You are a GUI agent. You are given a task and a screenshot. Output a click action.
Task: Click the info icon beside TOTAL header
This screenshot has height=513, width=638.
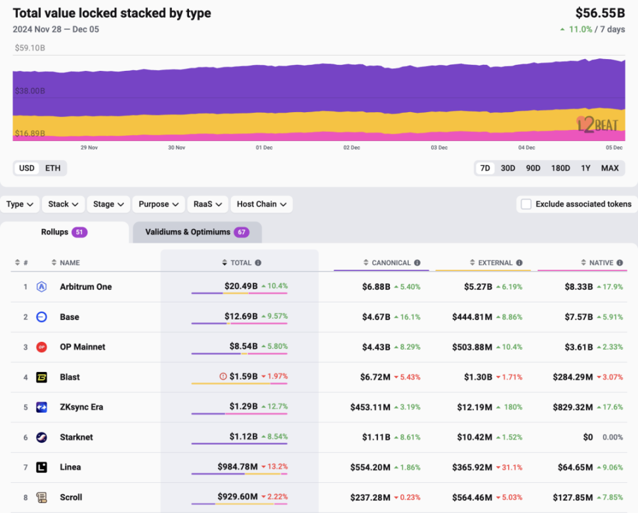258,263
